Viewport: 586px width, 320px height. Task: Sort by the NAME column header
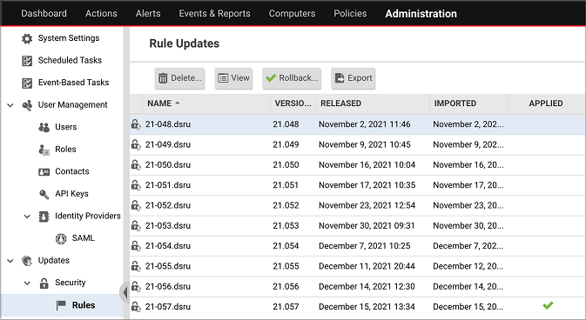(205, 103)
